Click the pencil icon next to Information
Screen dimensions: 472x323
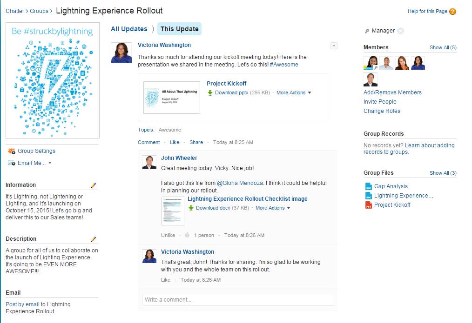(x=93, y=185)
